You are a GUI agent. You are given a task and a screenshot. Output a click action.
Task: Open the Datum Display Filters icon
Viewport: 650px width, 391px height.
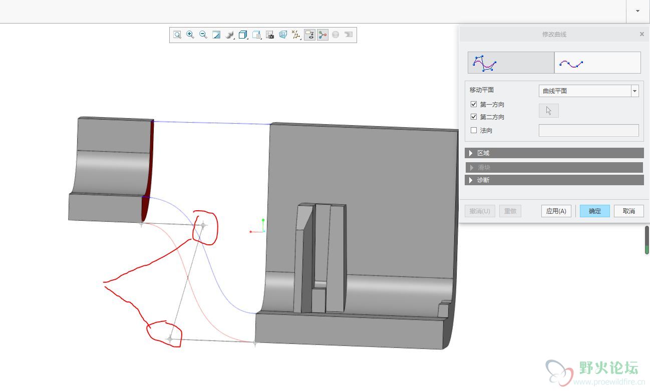296,35
